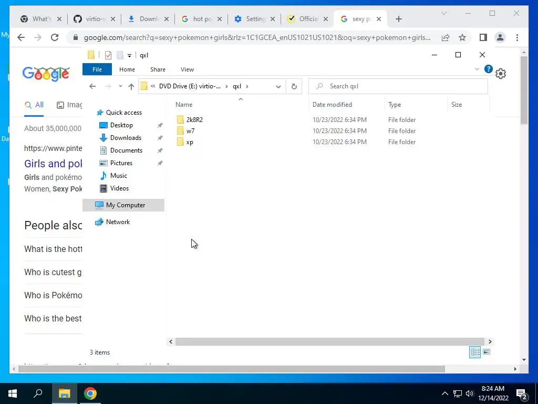Open Chrome side panel

[x=483, y=37]
